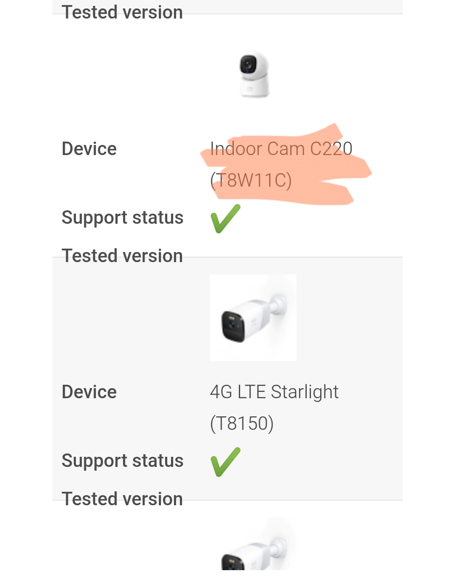Click the lens of the Indoor Cam image
Image resolution: width=455 pixels, height=579 pixels.
click(247, 64)
